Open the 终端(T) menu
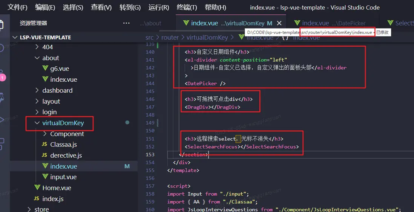 pyautogui.click(x=187, y=8)
